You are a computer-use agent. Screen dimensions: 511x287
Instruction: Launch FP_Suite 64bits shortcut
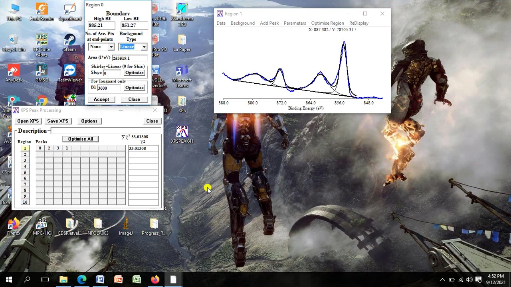[x=42, y=45]
